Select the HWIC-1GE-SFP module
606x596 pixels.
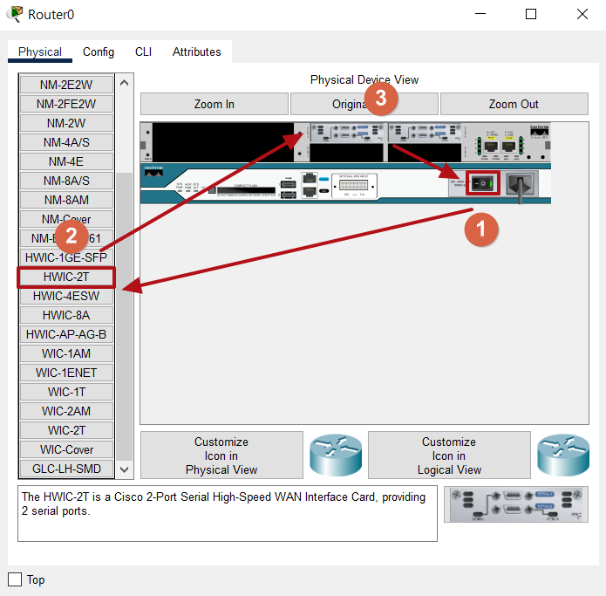click(66, 257)
